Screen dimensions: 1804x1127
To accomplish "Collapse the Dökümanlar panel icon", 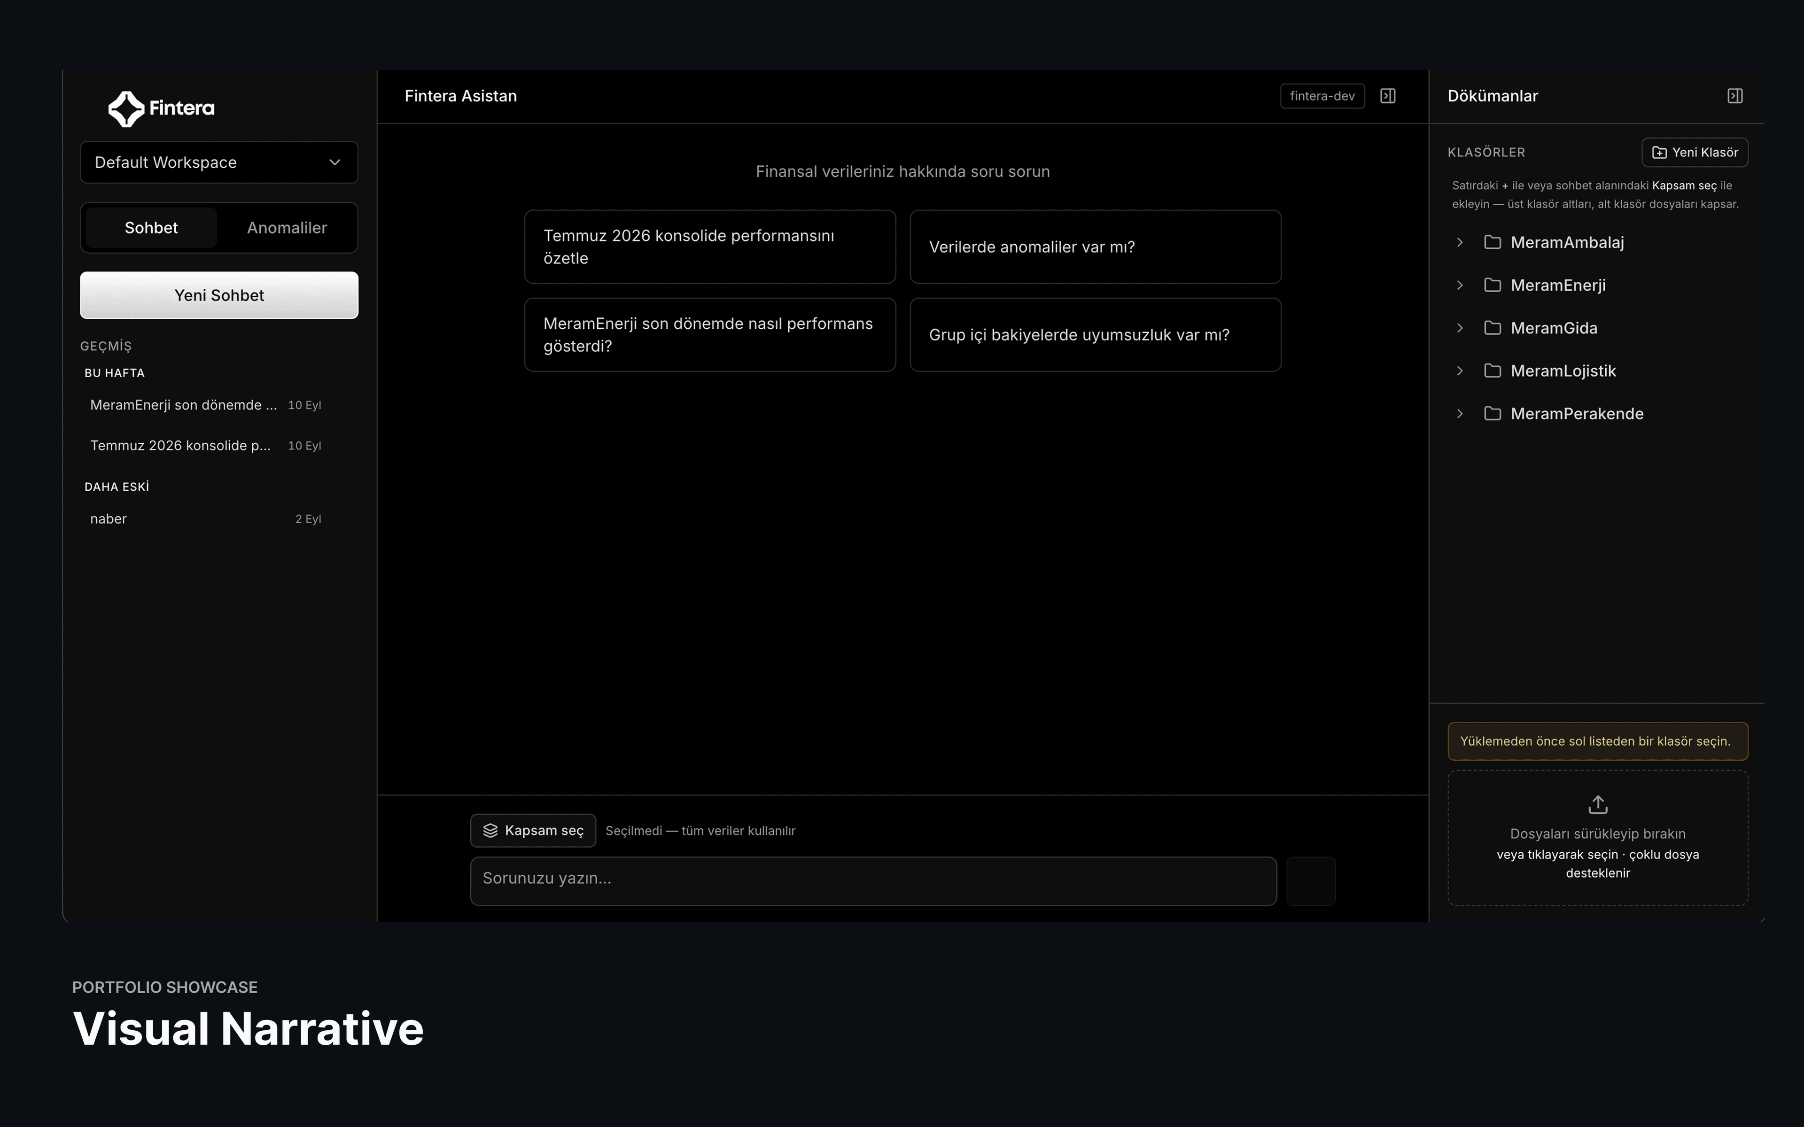I will [1734, 96].
